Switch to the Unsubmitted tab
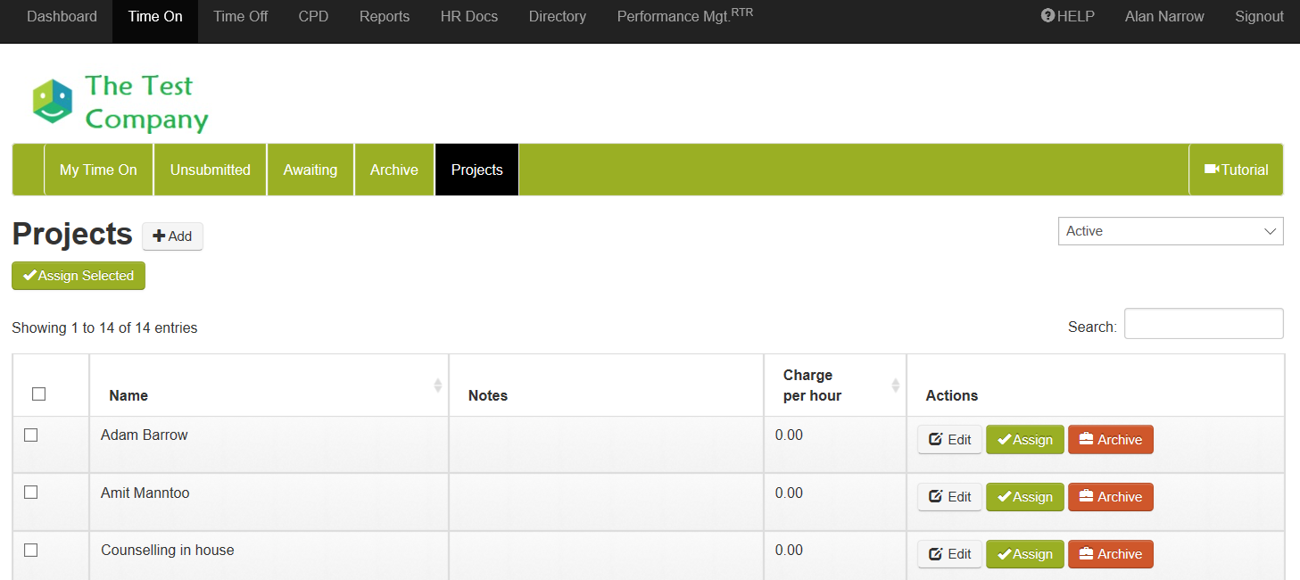 point(210,170)
